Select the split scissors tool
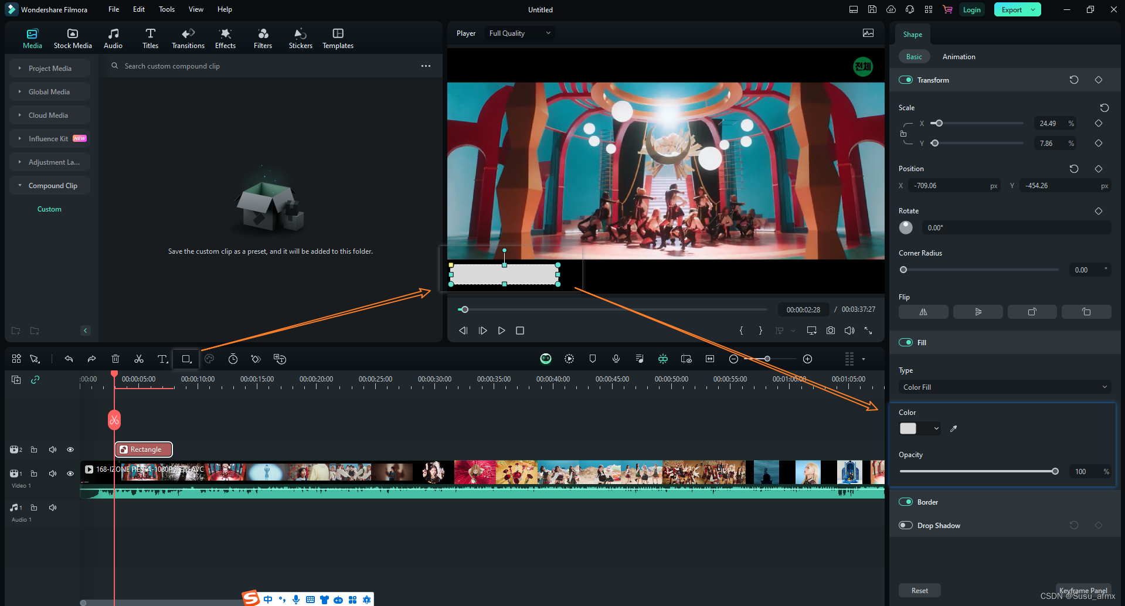 click(139, 359)
